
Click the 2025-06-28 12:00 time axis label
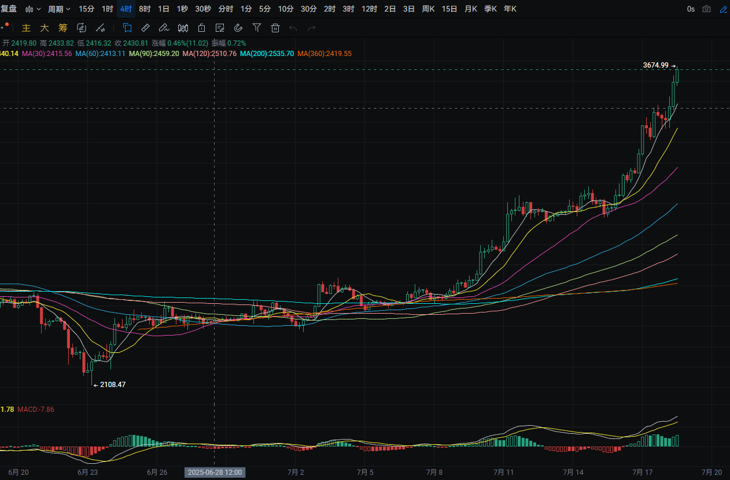215,472
